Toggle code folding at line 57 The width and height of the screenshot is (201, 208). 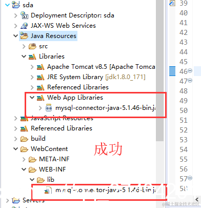190,178
